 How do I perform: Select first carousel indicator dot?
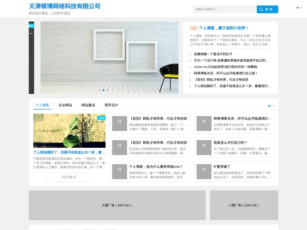(100, 90)
